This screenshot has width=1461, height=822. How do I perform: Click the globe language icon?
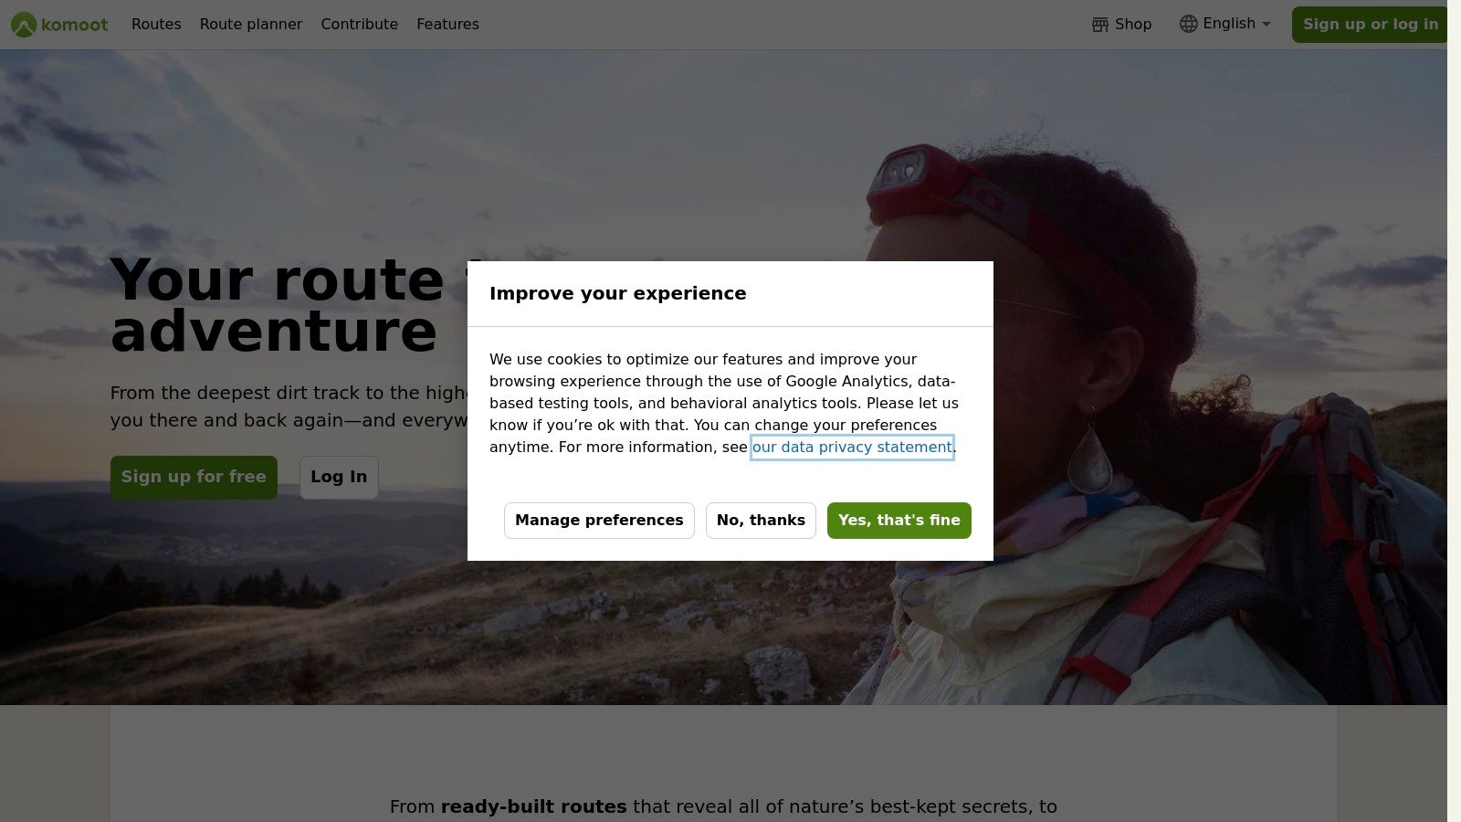pyautogui.click(x=1188, y=24)
